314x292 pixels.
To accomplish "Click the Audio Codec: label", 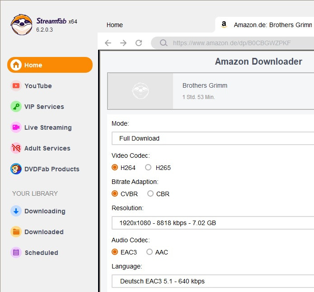I will coord(131,240).
